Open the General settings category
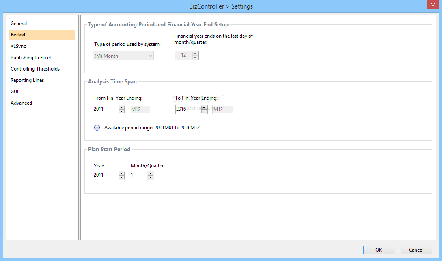Image resolution: width=442 pixels, height=261 pixels. pyautogui.click(x=42, y=24)
